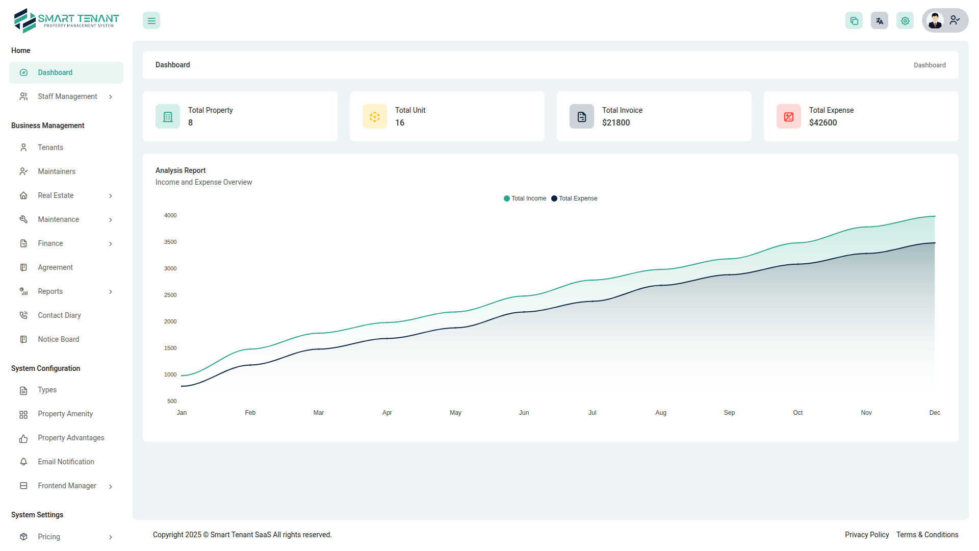Image resolution: width=979 pixels, height=551 pixels.
Task: Expand the Real Estate submenu arrow
Action: [x=110, y=196]
